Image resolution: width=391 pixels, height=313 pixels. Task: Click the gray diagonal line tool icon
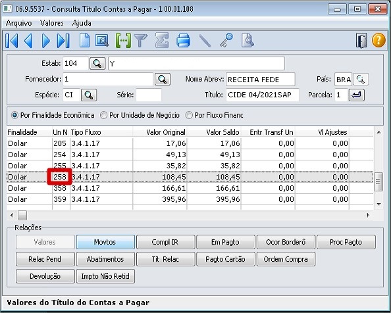pyautogui.click(x=205, y=41)
